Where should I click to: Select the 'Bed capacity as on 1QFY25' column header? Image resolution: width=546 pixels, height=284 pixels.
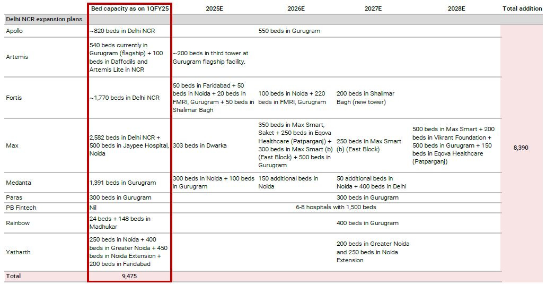pos(130,8)
